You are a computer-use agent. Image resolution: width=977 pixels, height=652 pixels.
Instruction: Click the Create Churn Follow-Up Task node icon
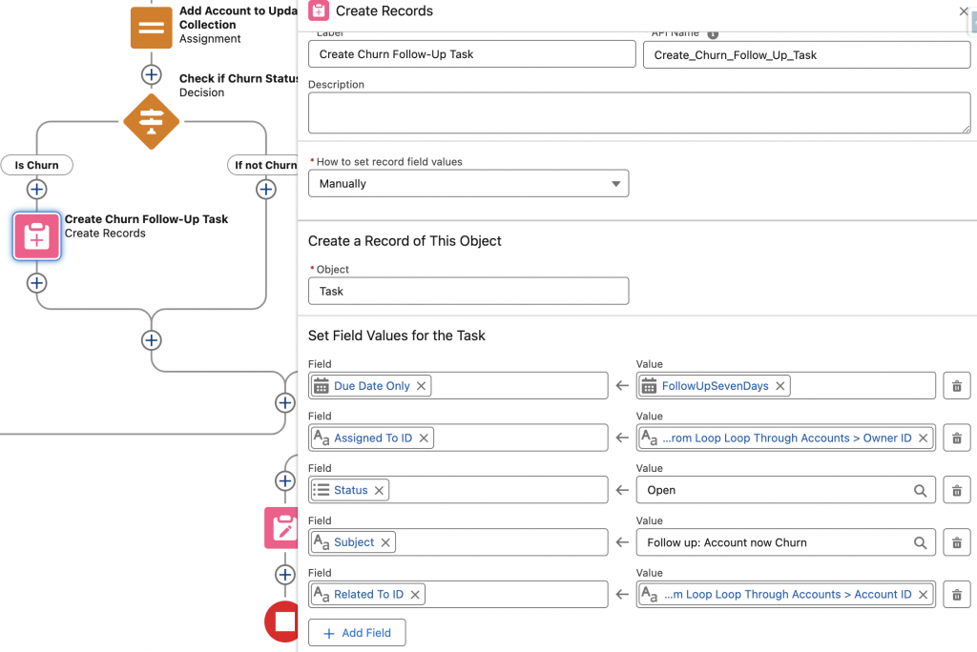point(37,235)
